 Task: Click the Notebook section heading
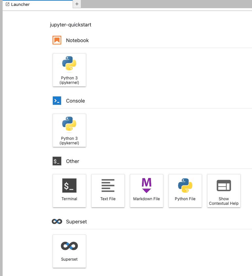[x=77, y=40]
